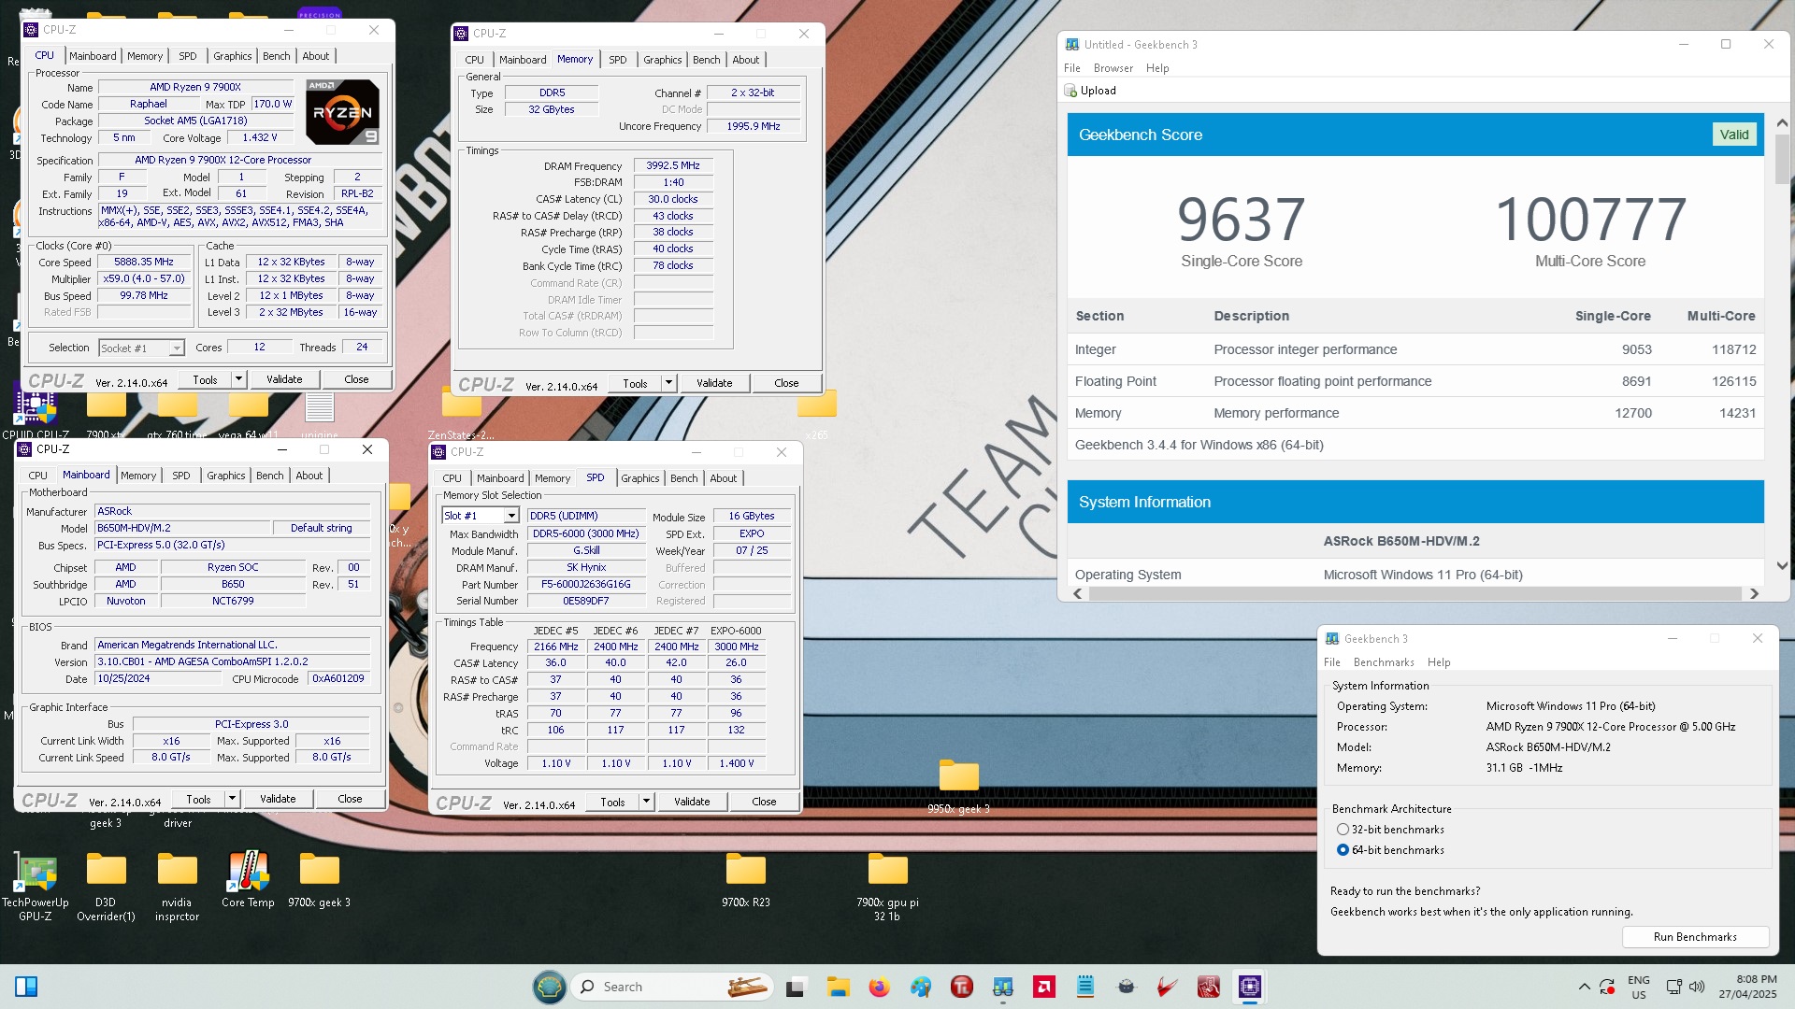Click Validate in the CPU tab window
Image resolution: width=1795 pixels, height=1009 pixels.
(x=284, y=379)
